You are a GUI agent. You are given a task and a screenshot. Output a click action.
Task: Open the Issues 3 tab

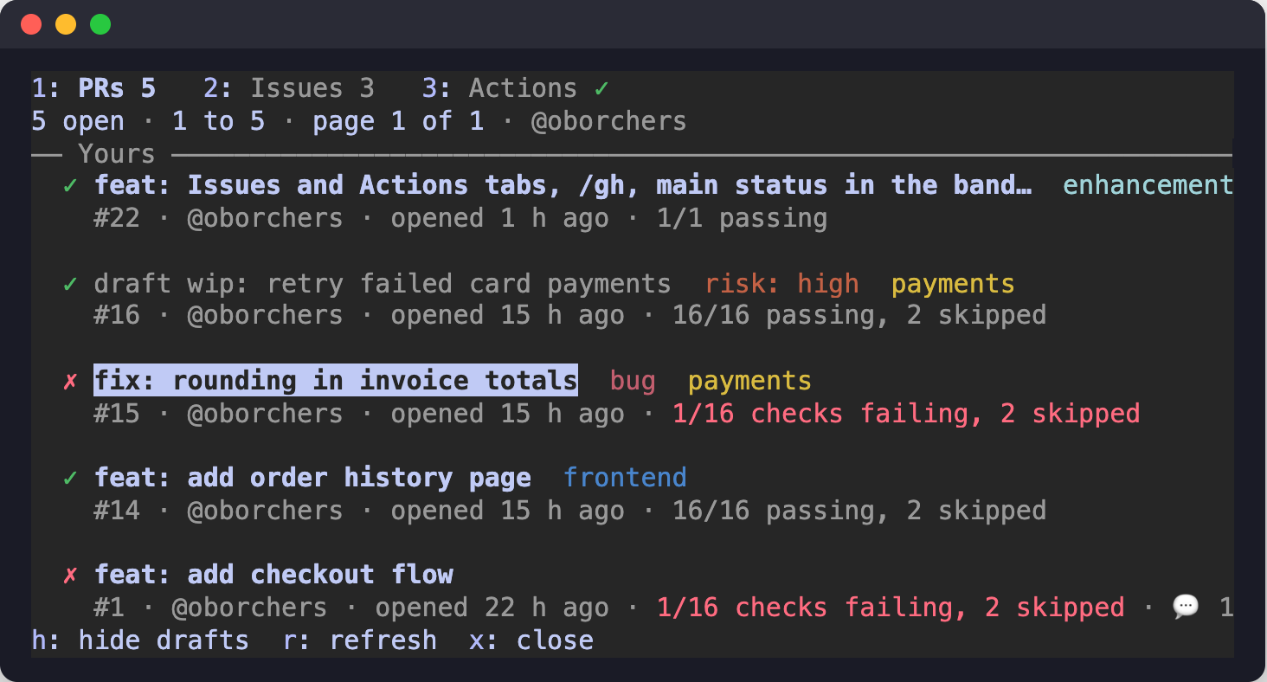289,88
